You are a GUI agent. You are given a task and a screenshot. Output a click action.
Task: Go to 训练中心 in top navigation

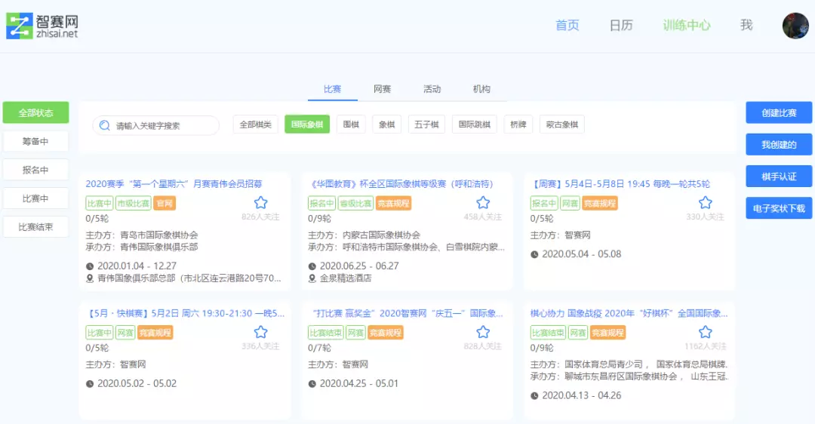(x=687, y=25)
